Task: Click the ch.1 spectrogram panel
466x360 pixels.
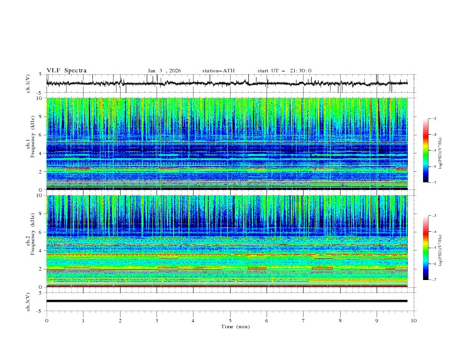Action: [227, 144]
